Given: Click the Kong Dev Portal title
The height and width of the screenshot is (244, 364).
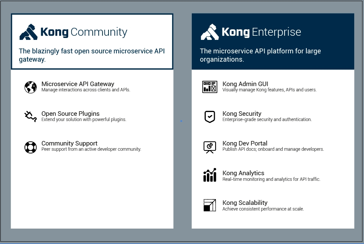Looking at the screenshot, I should (x=245, y=143).
